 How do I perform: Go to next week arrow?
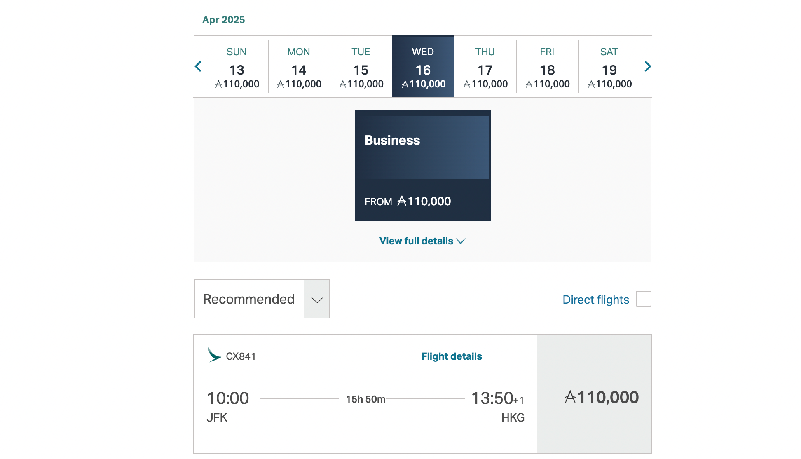coord(648,66)
